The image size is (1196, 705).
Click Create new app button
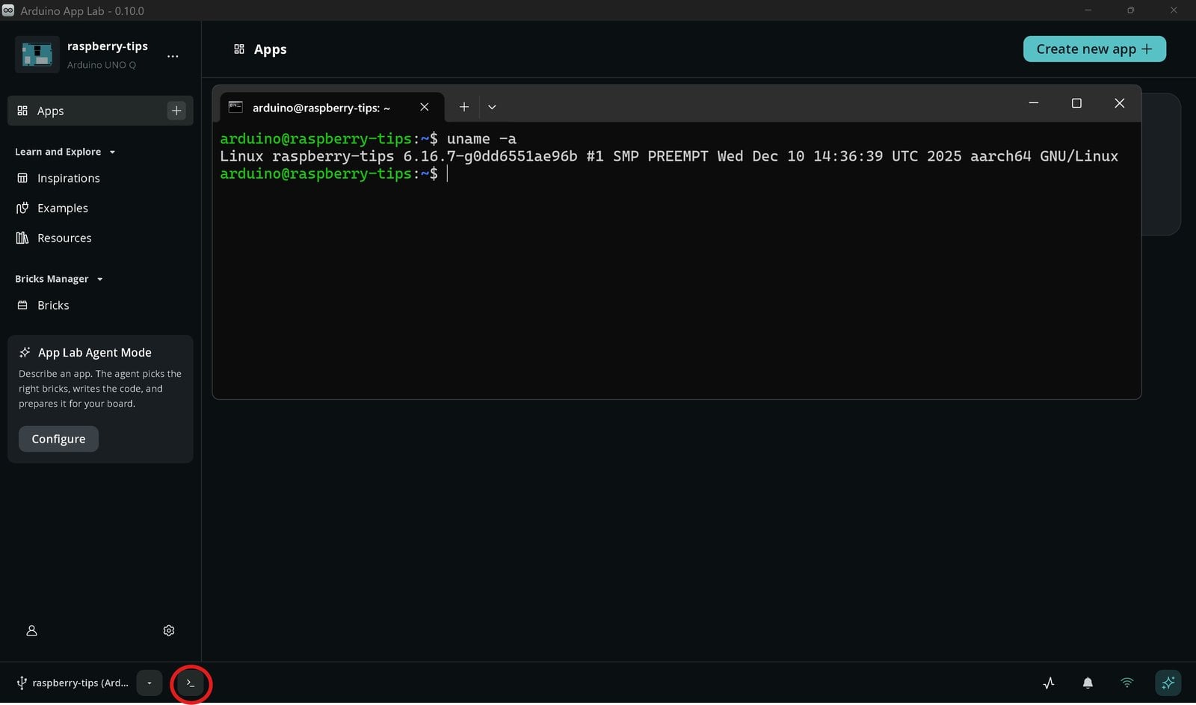(1094, 49)
